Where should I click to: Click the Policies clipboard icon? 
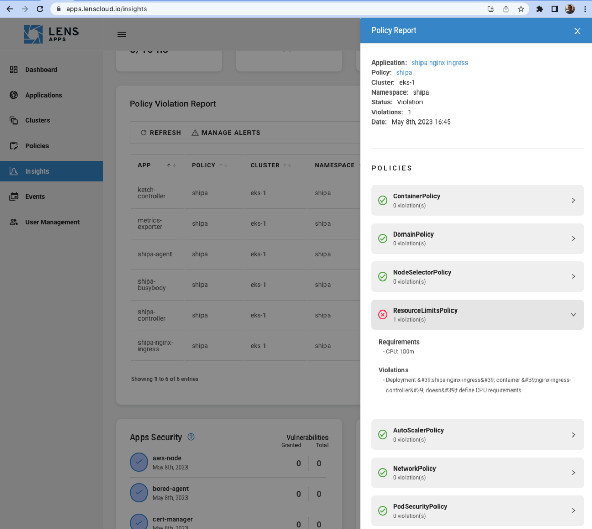pyautogui.click(x=13, y=146)
